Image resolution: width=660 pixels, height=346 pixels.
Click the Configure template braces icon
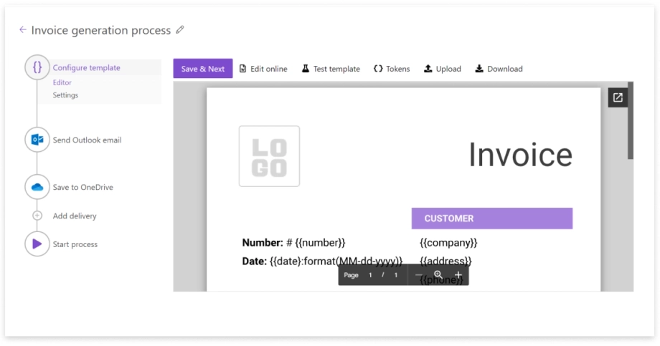pos(37,67)
